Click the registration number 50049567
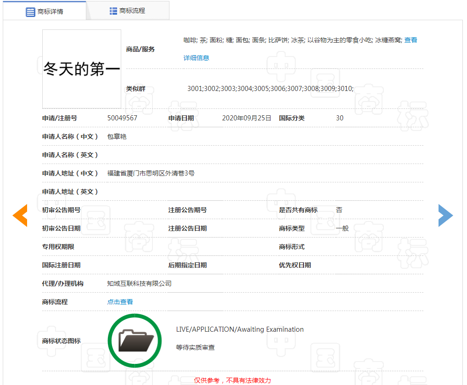 [x=122, y=118]
